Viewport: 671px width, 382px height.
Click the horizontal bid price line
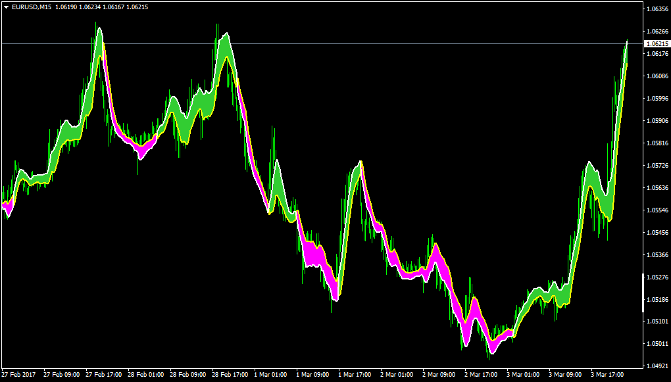click(x=322, y=43)
